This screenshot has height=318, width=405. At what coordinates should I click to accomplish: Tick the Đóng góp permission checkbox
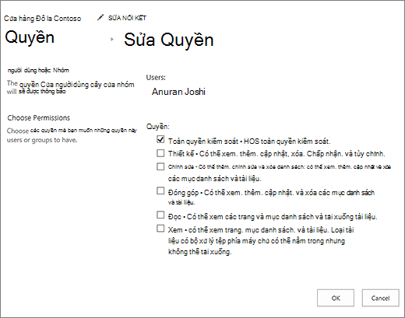[x=160, y=190]
